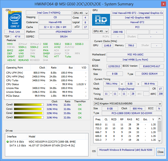The width and height of the screenshot is (168, 161).
Task: Click the Single-Channel mode field
Action: point(126,89)
